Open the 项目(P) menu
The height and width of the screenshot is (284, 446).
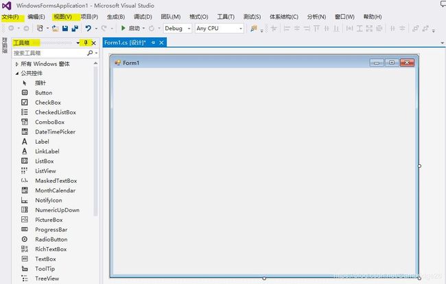[89, 16]
